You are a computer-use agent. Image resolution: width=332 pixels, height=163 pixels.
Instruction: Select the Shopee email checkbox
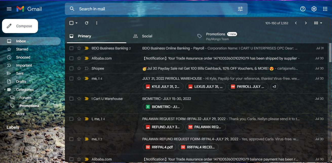pyautogui.click(x=71, y=68)
